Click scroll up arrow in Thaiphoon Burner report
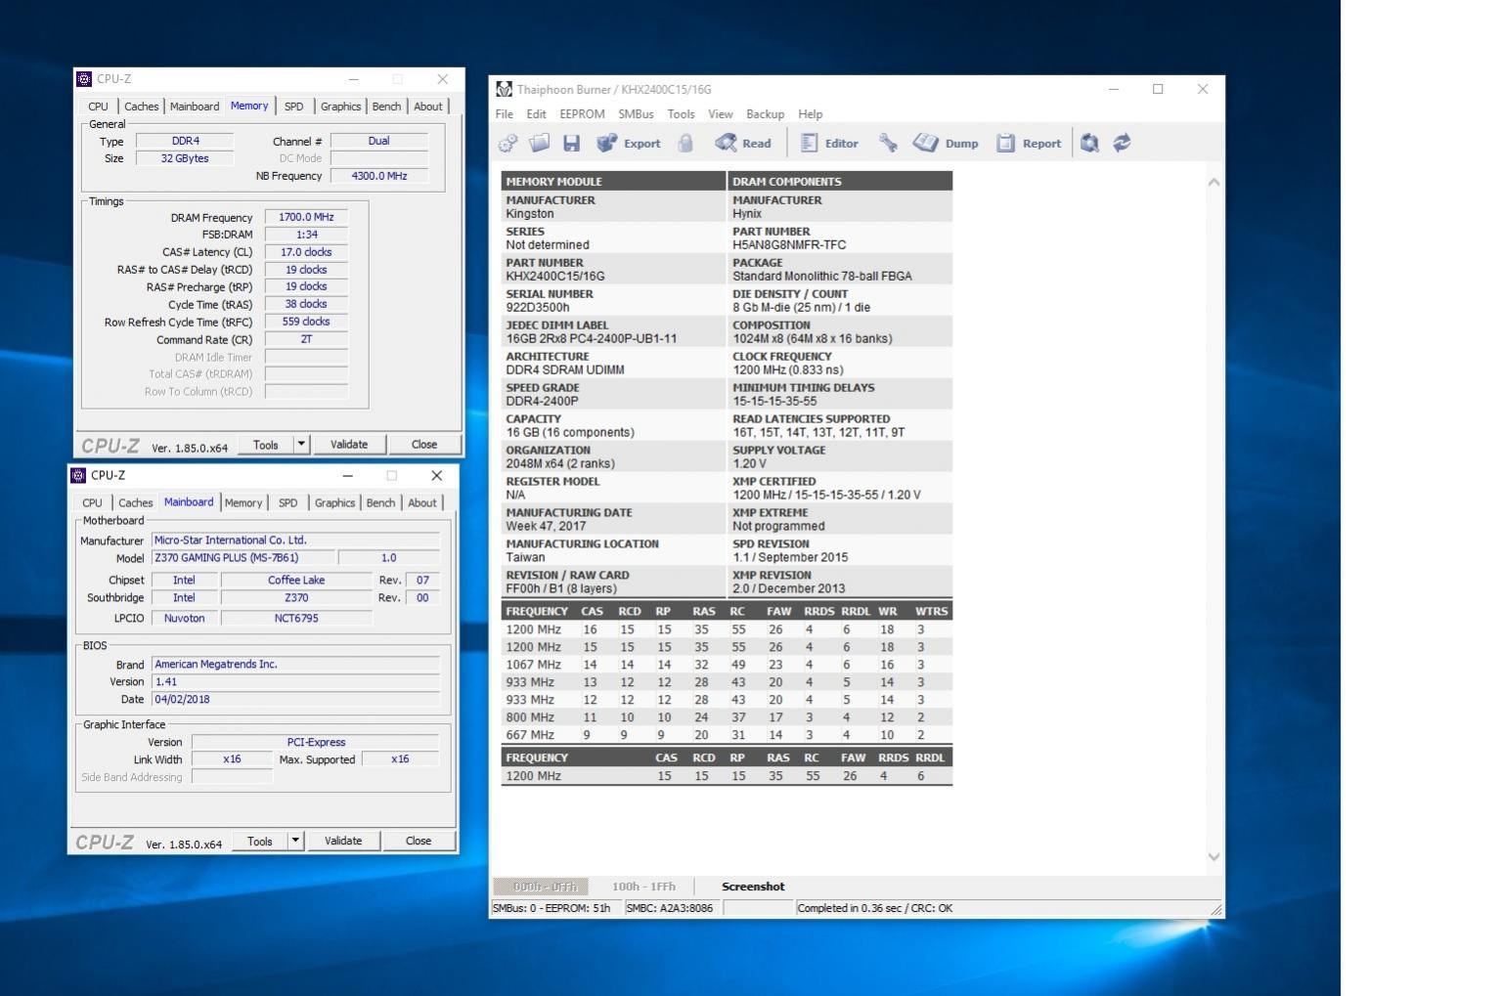 coord(1214,183)
